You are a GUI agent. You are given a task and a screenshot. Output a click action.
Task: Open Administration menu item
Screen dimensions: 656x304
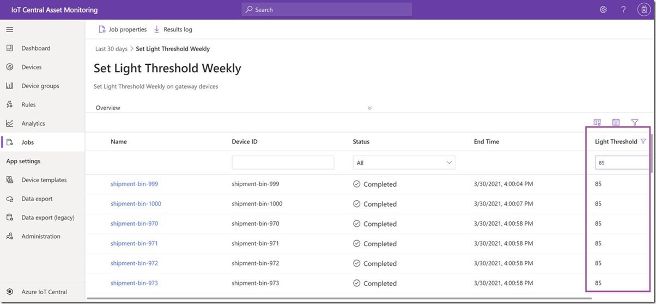41,237
